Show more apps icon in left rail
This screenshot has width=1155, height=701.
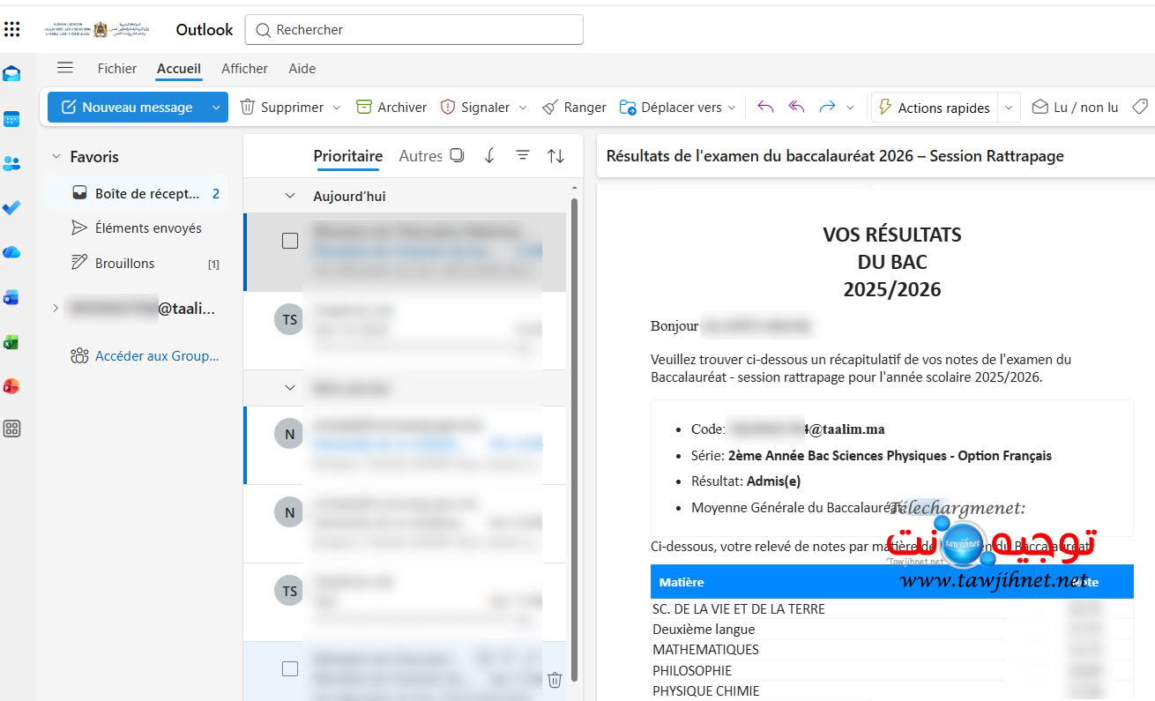pyautogui.click(x=11, y=429)
